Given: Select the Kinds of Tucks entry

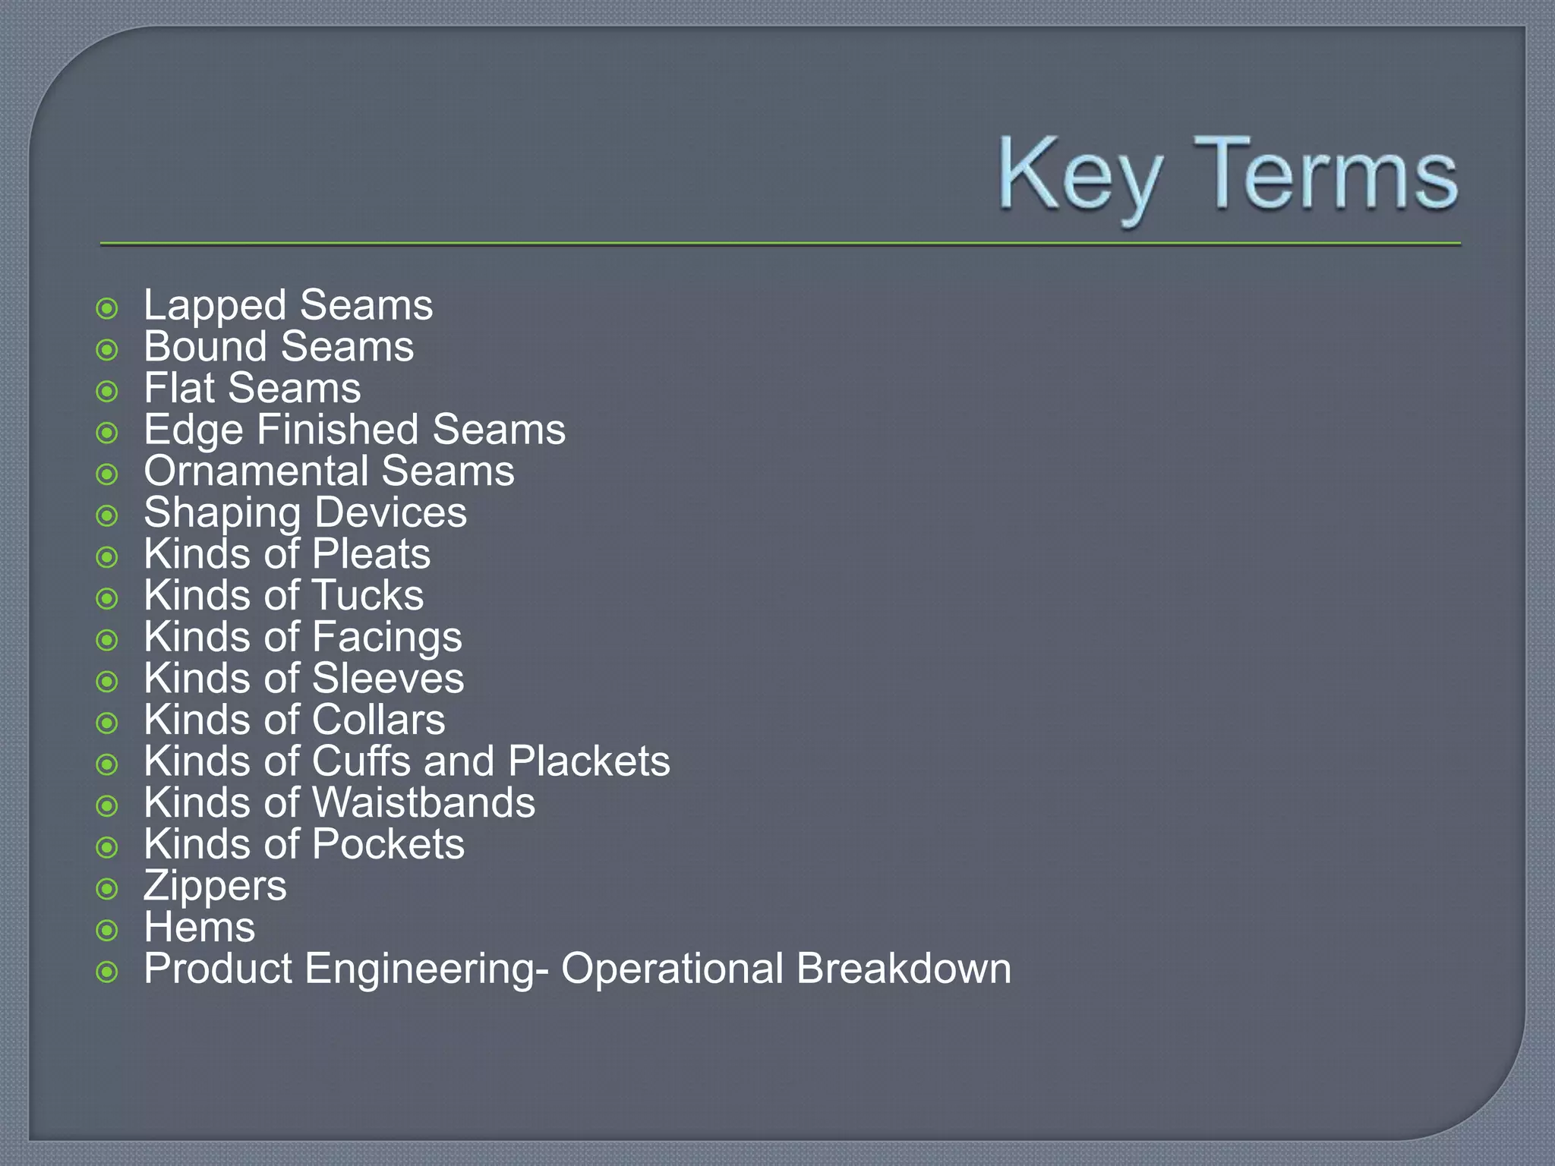Looking at the screenshot, I should click(284, 595).
